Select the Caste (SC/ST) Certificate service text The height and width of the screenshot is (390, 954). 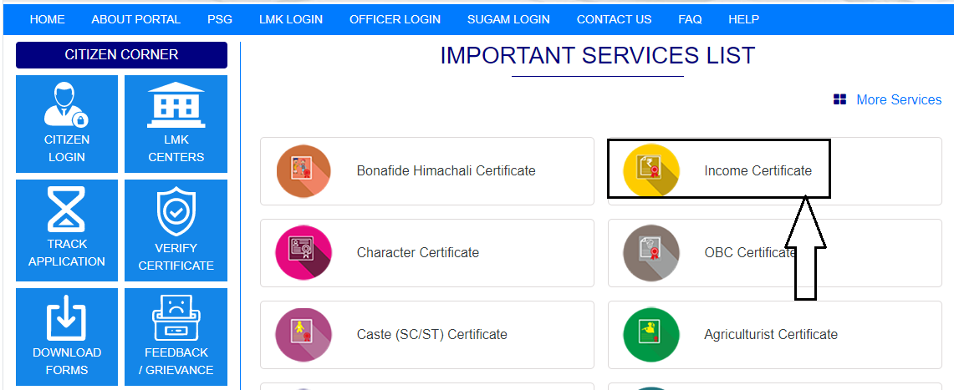point(432,335)
